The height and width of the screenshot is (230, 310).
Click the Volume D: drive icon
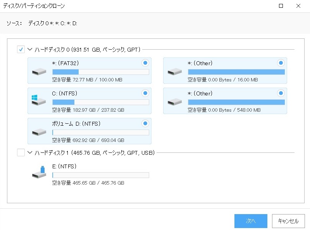click(39, 132)
